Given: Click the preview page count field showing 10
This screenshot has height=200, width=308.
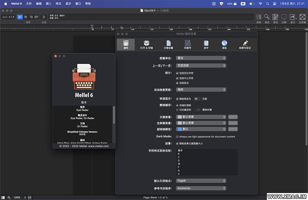Looking at the screenshot, I should [x=197, y=99].
